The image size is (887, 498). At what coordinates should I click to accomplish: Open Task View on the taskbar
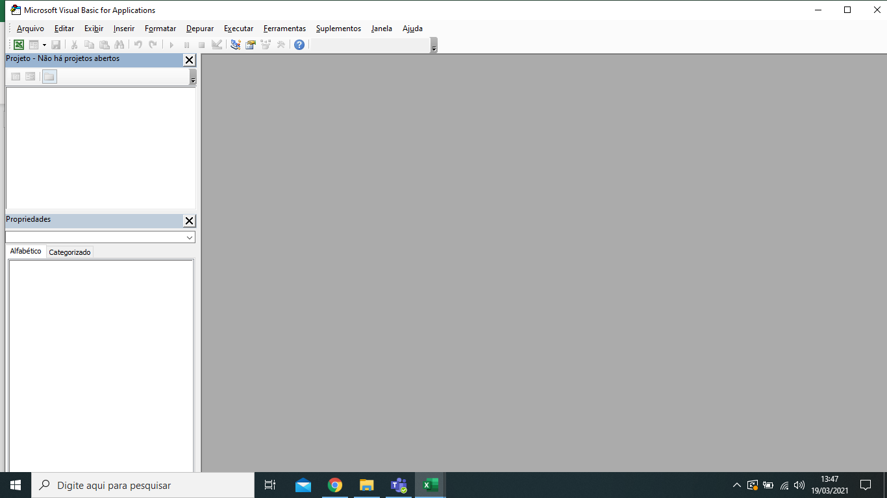[270, 485]
